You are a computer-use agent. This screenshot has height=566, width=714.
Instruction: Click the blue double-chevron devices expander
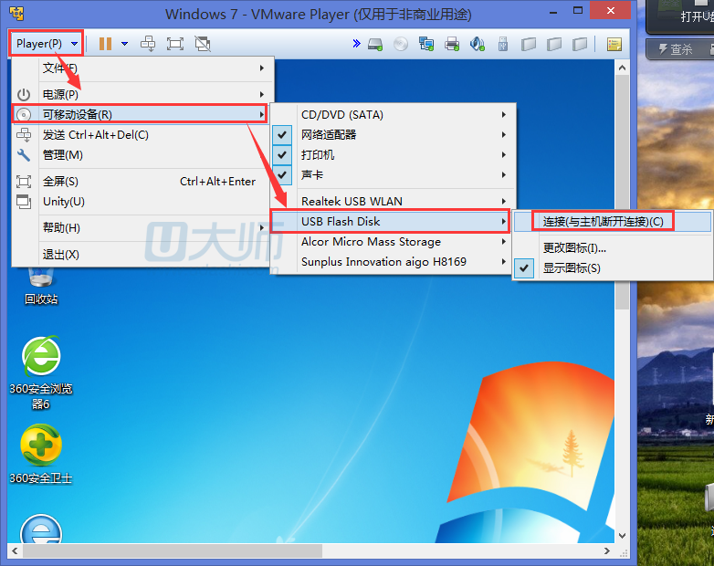click(357, 44)
